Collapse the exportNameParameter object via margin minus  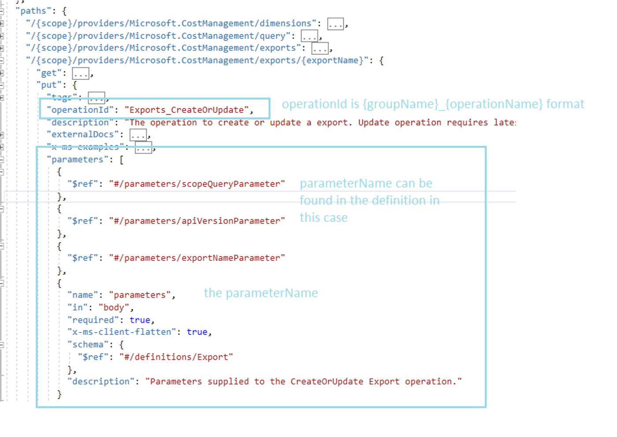click(2, 246)
